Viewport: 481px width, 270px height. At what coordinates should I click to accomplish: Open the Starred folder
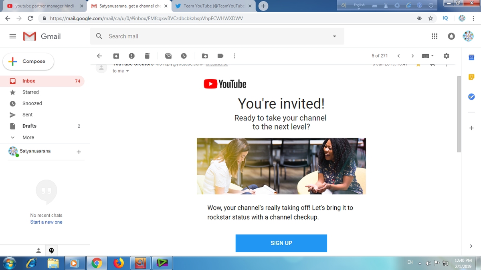42,92
